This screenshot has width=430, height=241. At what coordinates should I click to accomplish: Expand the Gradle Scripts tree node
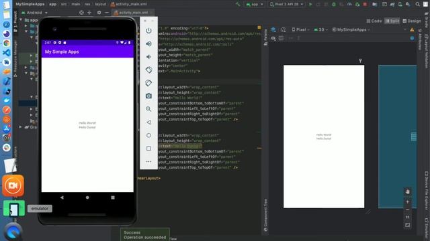click(21, 127)
